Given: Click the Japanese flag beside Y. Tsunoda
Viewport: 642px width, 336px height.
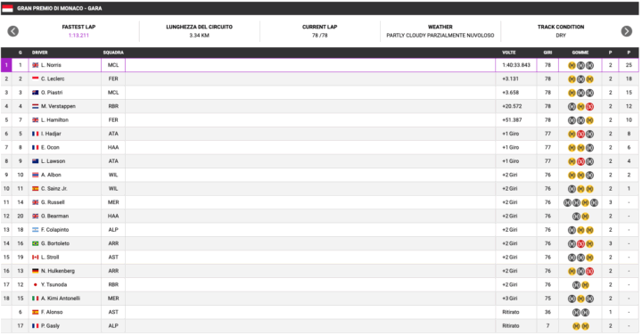Looking at the screenshot, I should (x=35, y=285).
